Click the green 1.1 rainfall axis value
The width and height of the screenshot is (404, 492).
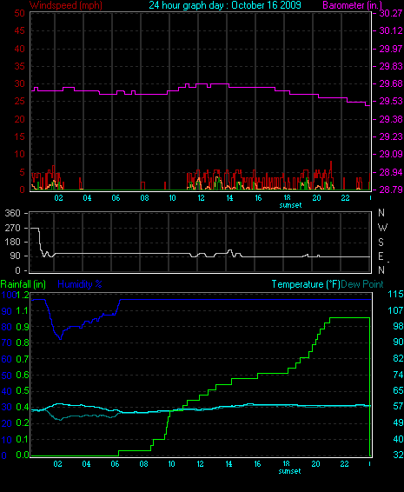pos(23,311)
